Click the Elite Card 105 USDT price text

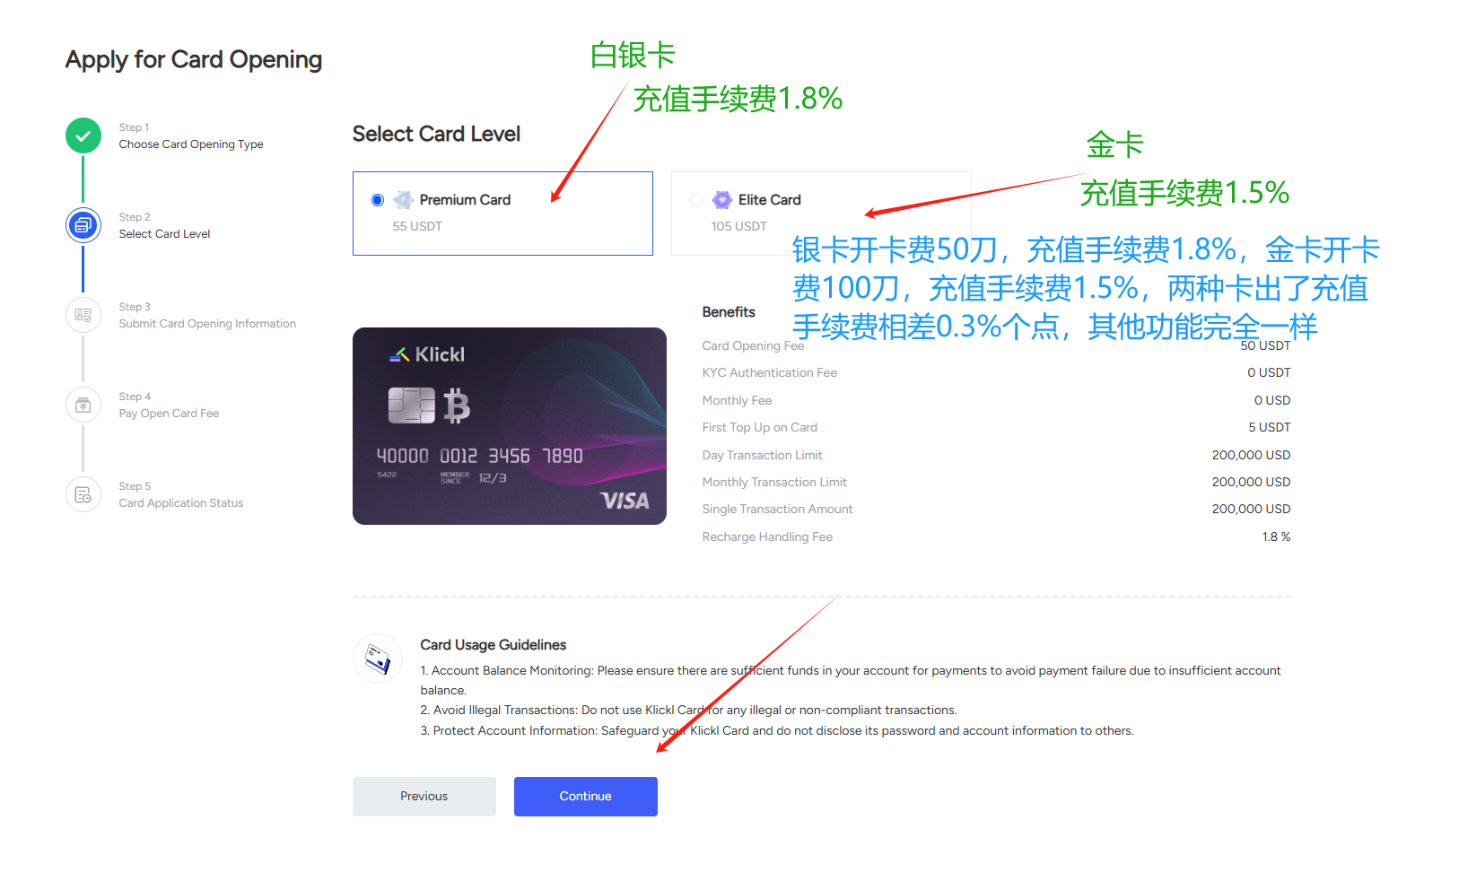[x=739, y=226]
